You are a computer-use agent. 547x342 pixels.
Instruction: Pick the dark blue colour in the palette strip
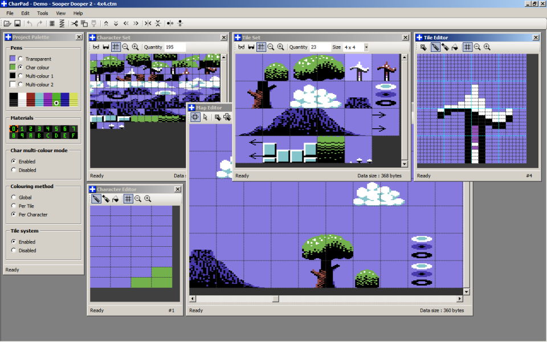click(x=65, y=99)
